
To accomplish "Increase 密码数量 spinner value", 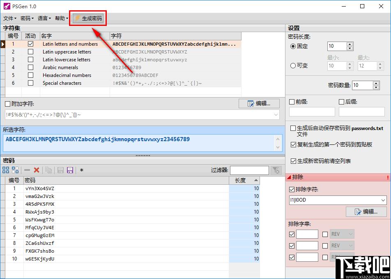I will point(376,83).
